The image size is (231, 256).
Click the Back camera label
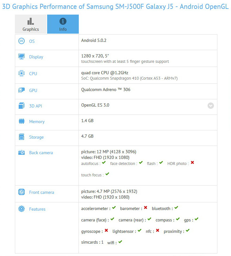(41, 153)
